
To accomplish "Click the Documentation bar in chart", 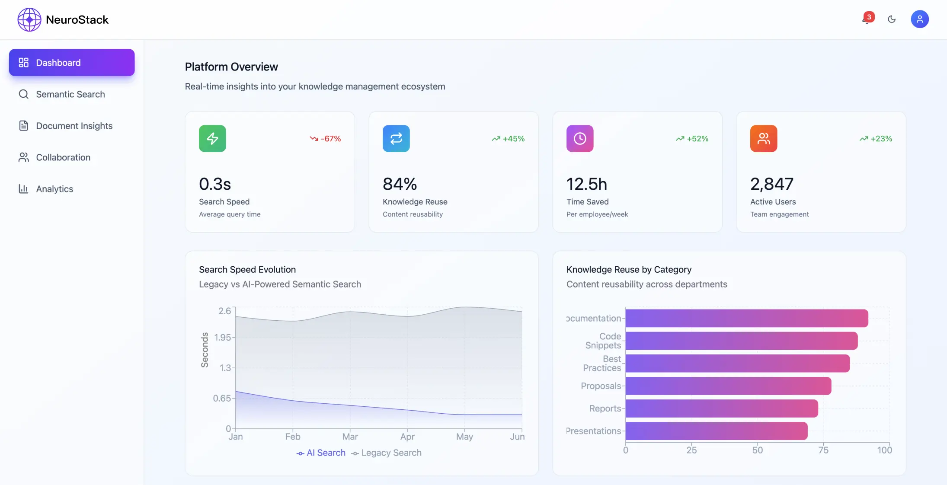I will [746, 318].
